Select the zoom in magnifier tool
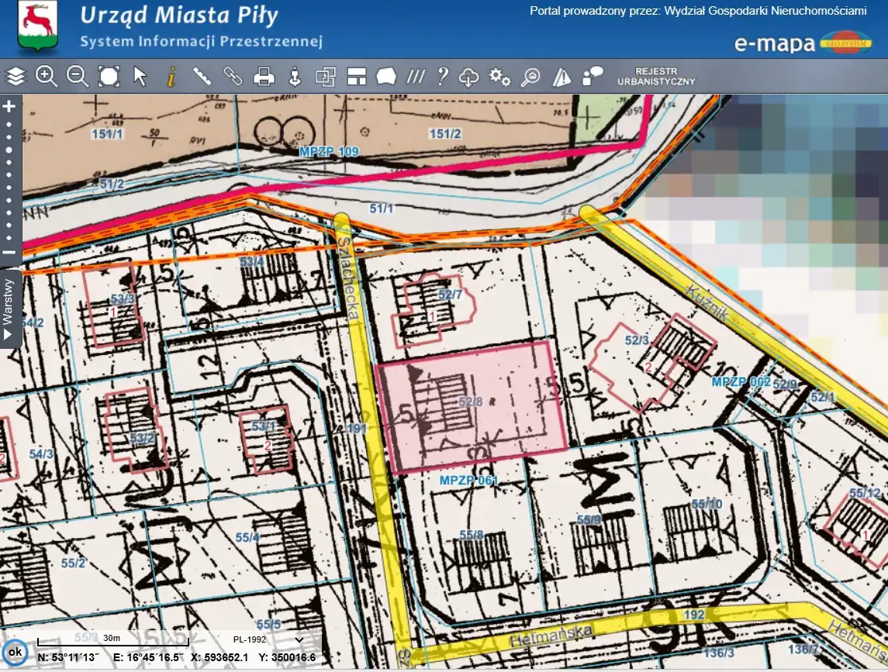The width and height of the screenshot is (888, 672). [x=47, y=76]
